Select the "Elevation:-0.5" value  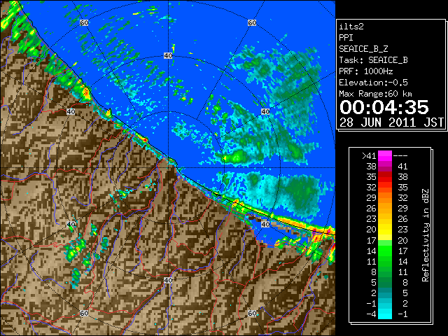(x=373, y=83)
